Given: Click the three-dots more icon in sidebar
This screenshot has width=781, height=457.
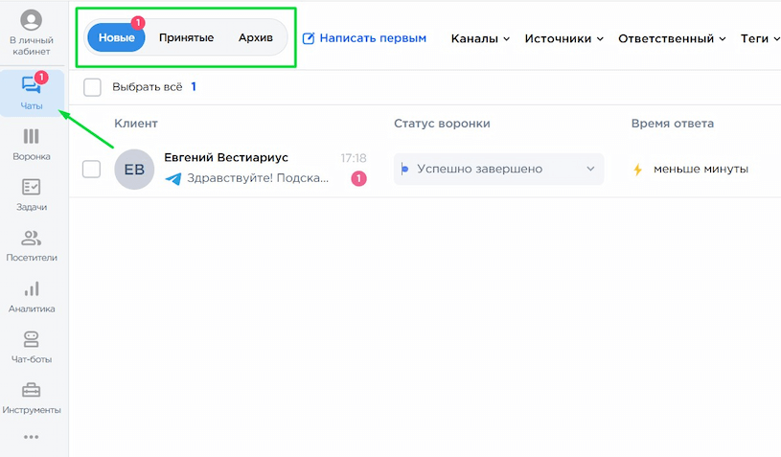Looking at the screenshot, I should pos(32,437).
